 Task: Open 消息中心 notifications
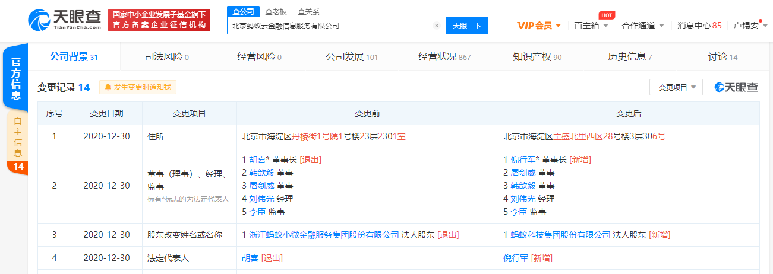699,26
